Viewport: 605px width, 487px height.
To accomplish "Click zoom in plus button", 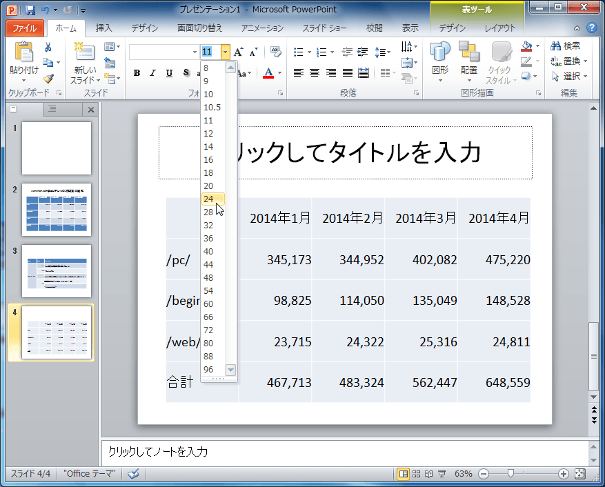I will point(564,474).
